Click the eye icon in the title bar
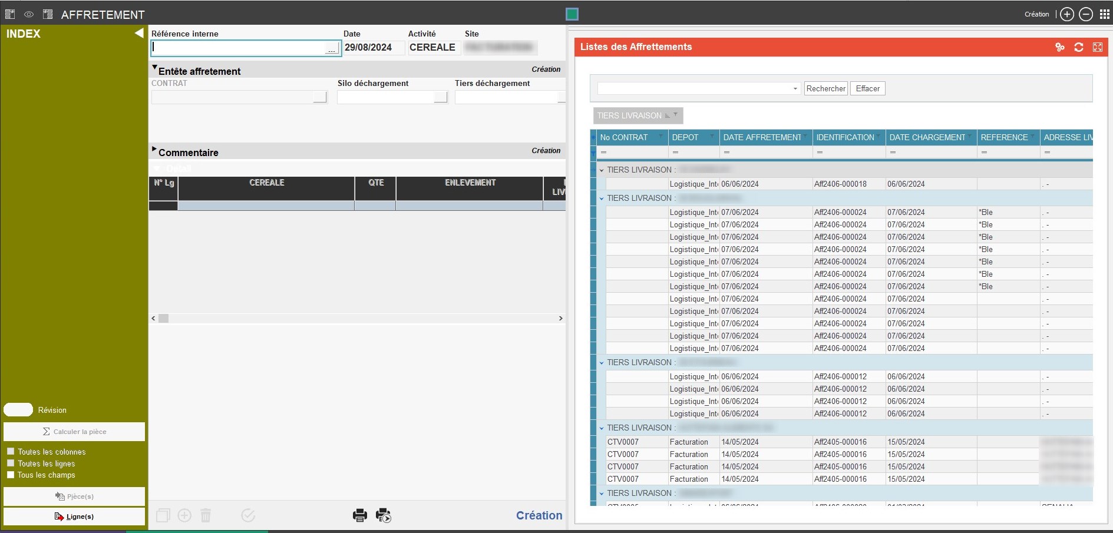Image resolution: width=1113 pixels, height=533 pixels. (x=28, y=14)
